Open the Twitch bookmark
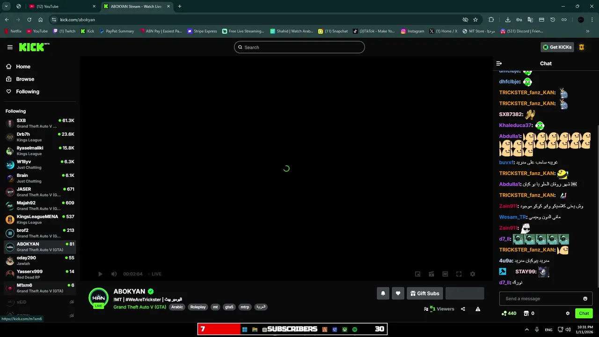599x337 pixels. [65, 31]
